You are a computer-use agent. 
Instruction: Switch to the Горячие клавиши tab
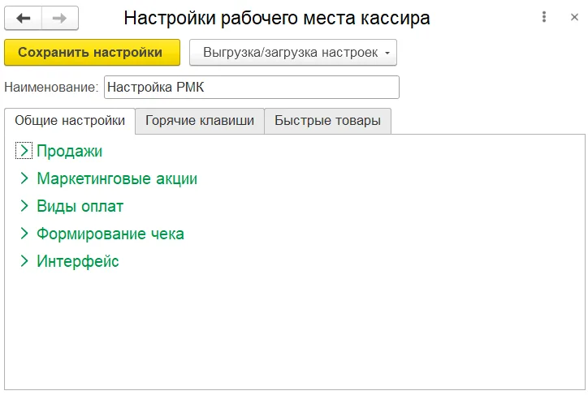[x=200, y=121]
